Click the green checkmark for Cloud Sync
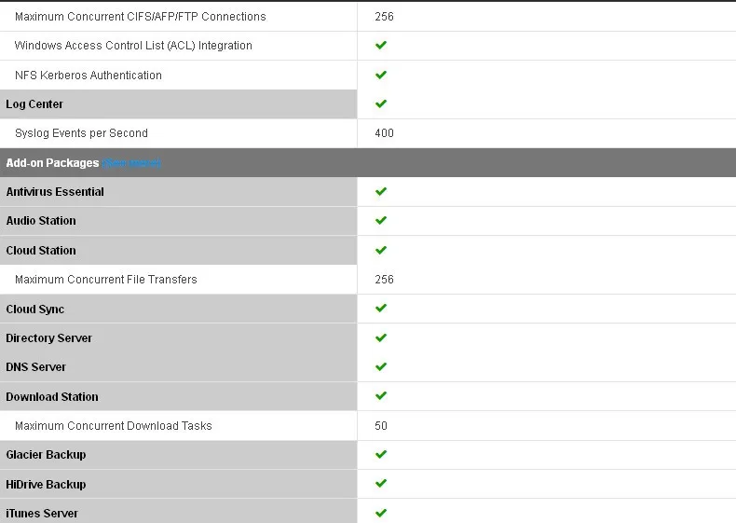Viewport: 736px width, 523px height. pos(381,309)
